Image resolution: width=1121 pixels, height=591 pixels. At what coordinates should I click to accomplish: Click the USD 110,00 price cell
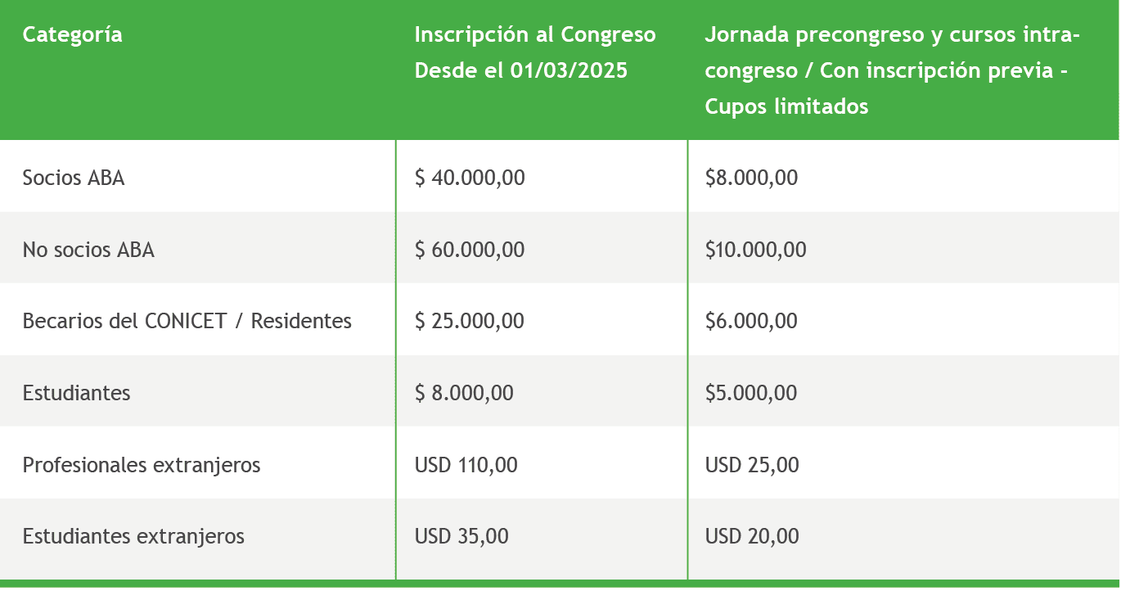pyautogui.click(x=466, y=465)
